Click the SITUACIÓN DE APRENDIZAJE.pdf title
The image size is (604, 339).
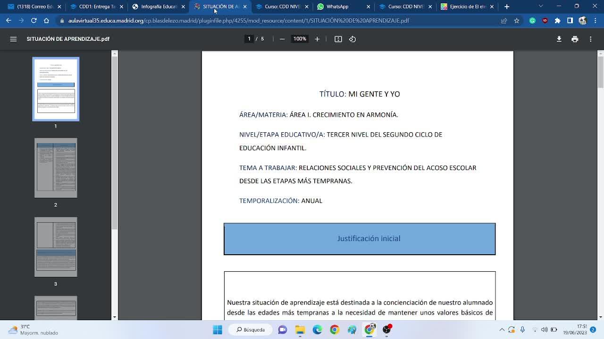68,39
